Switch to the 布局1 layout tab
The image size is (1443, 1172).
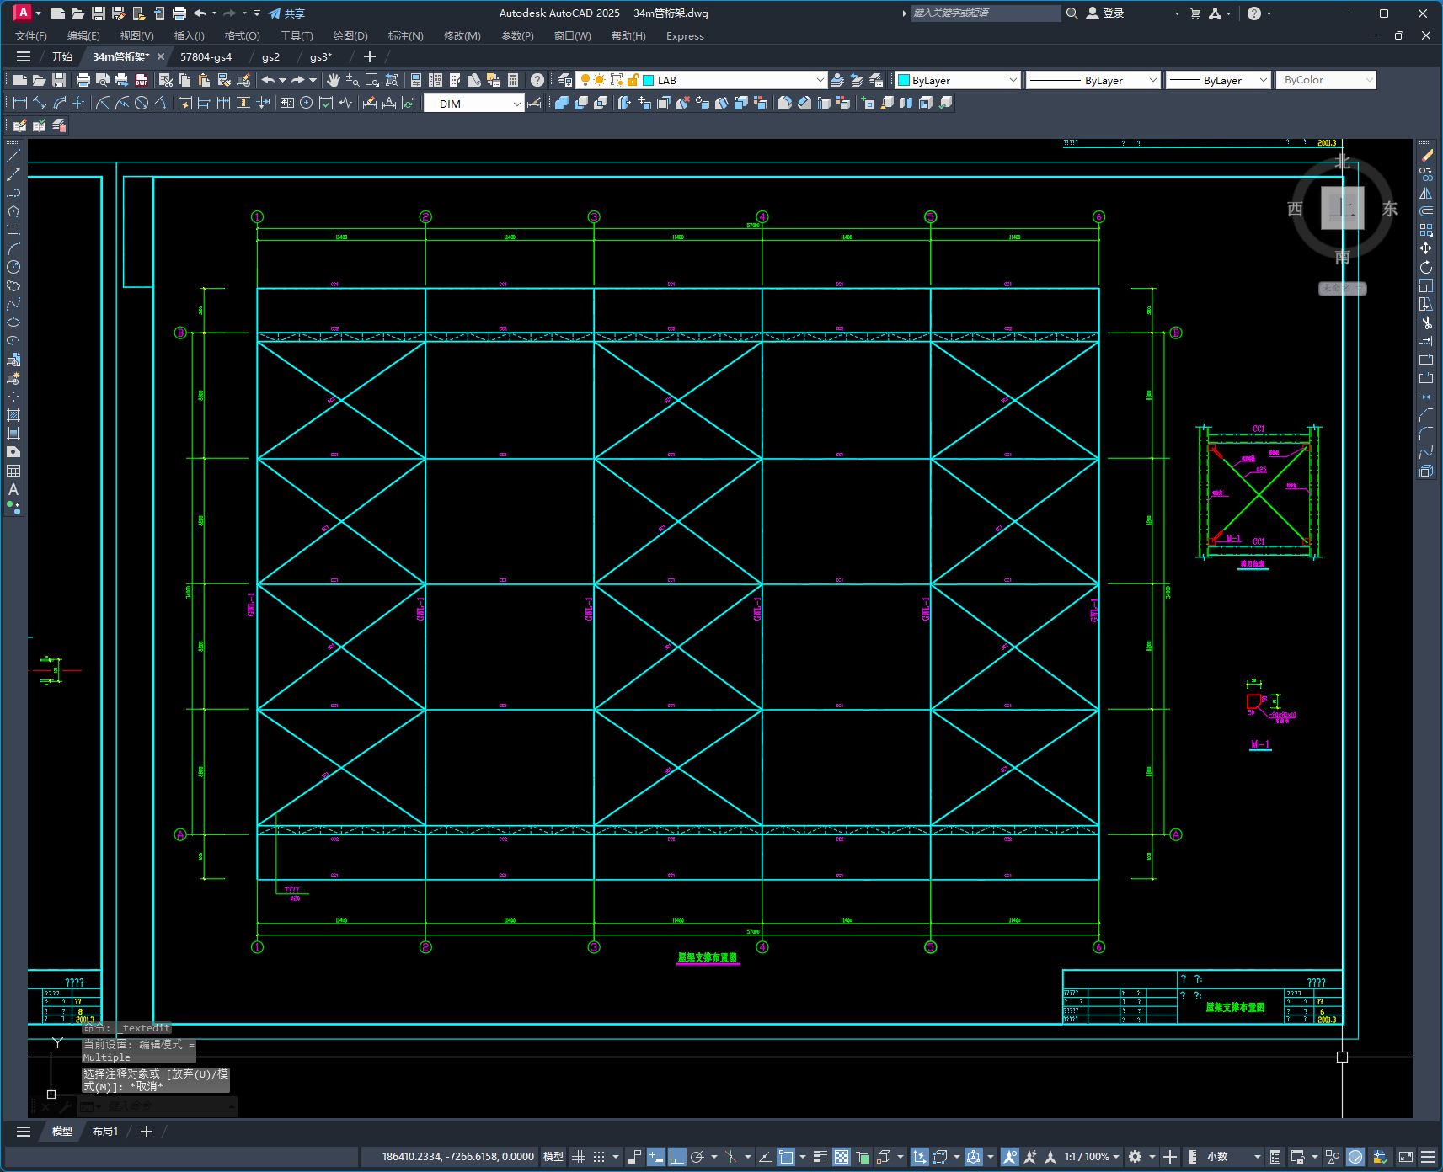105,1132
